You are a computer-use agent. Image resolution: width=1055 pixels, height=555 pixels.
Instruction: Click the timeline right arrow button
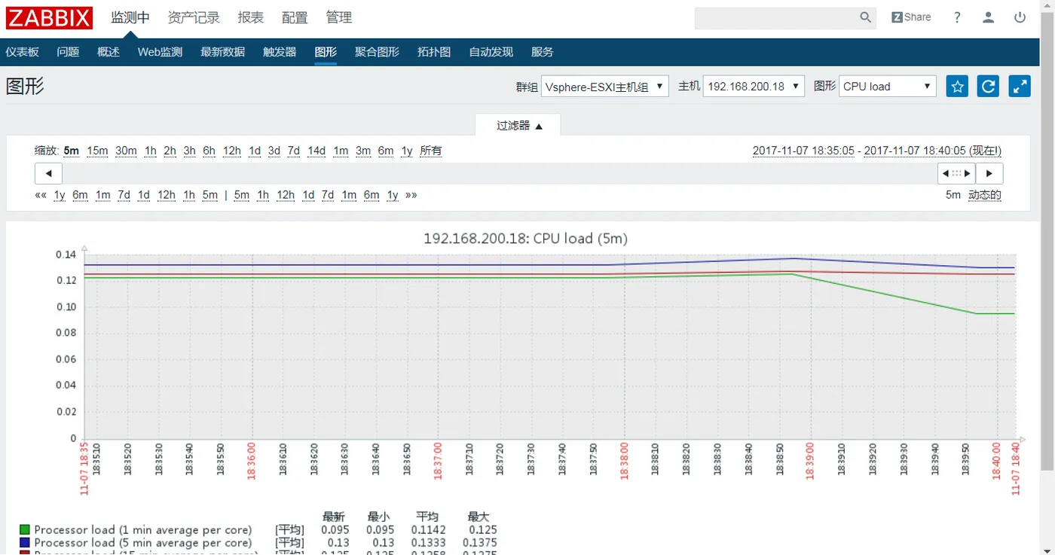989,174
